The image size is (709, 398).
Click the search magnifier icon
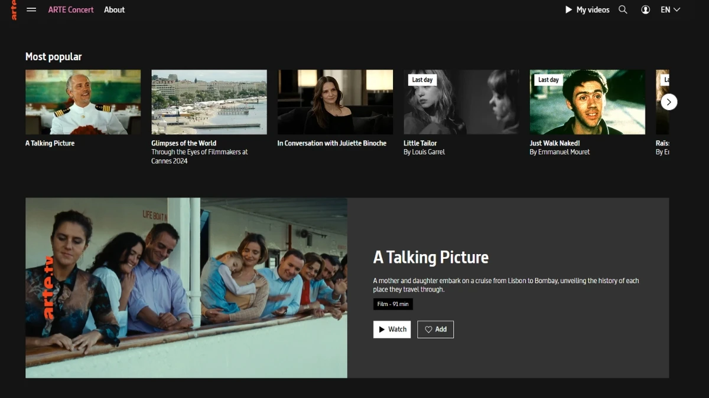623,9
